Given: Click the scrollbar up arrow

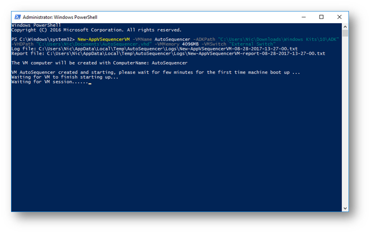Looking at the screenshot, I should click(x=345, y=27).
